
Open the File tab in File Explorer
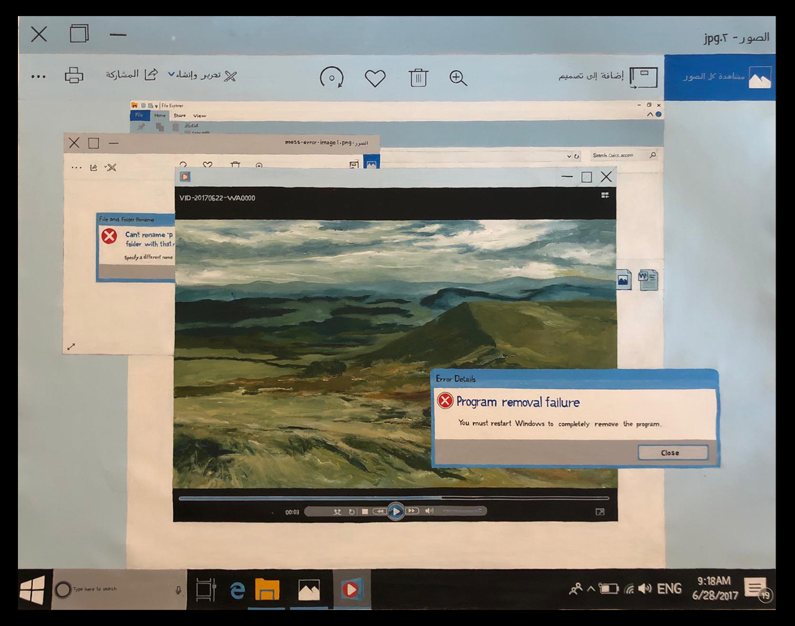140,115
